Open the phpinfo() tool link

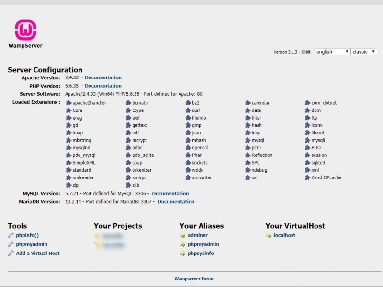(x=27, y=235)
